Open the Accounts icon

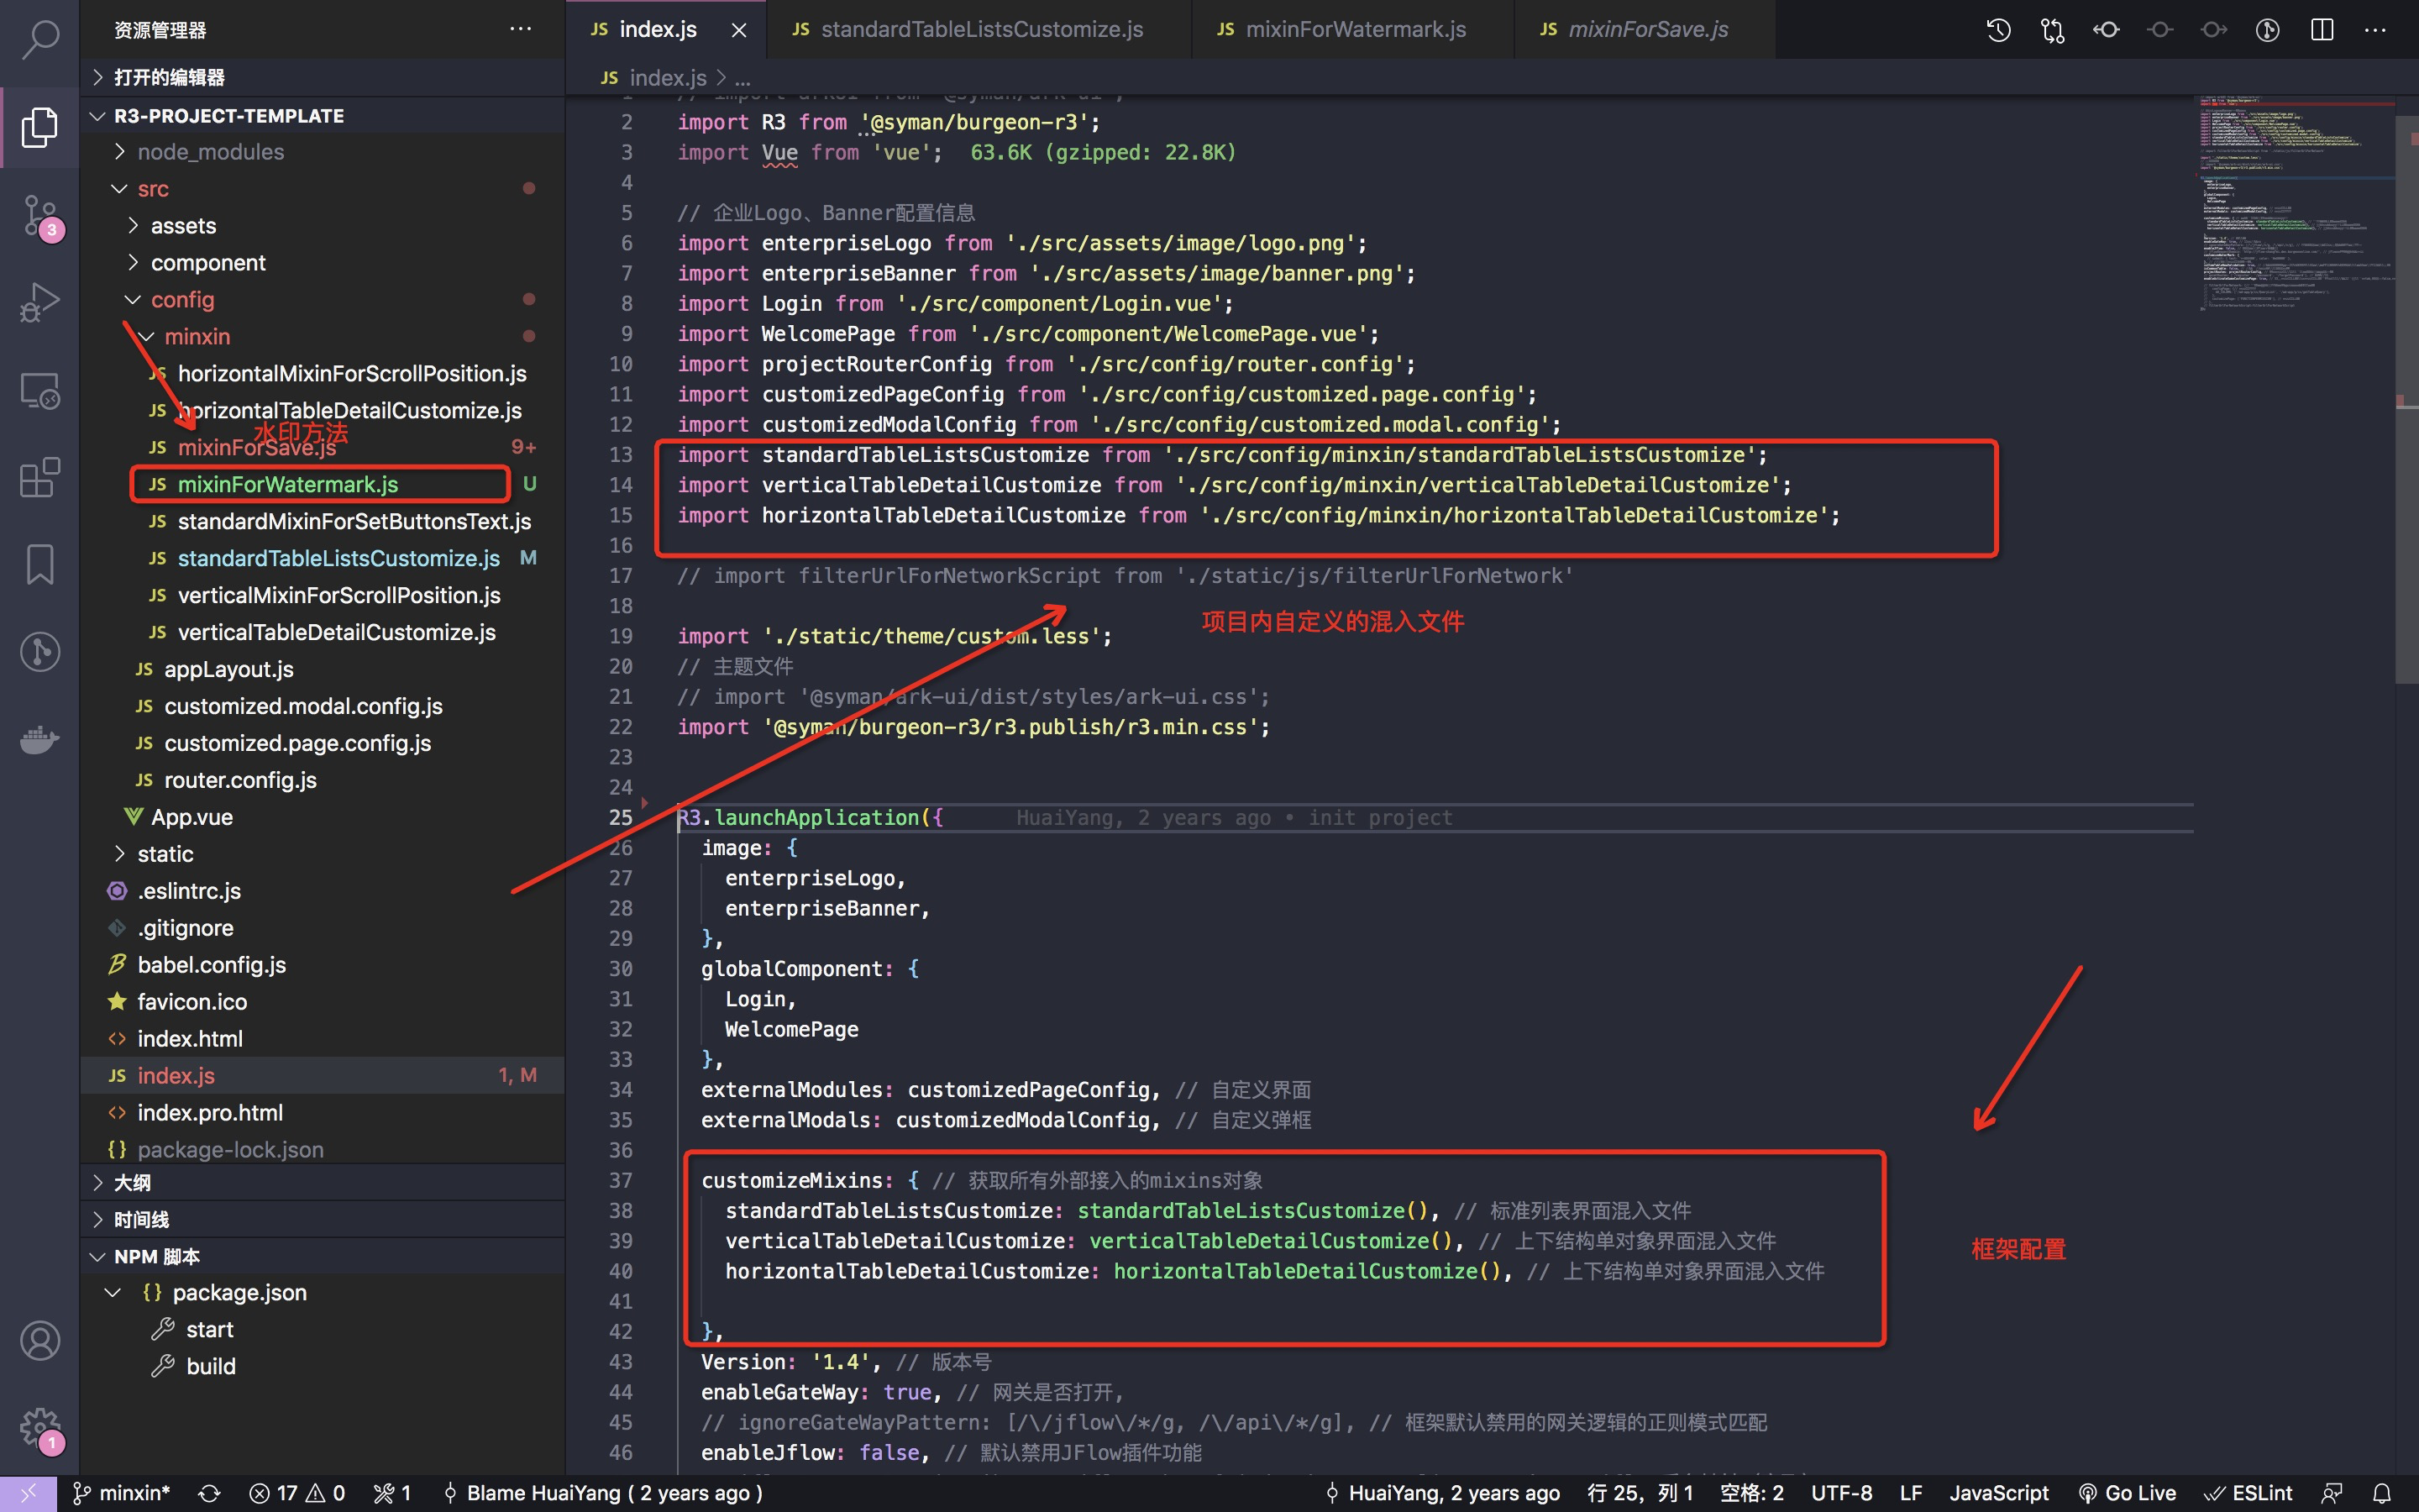tap(40, 1341)
